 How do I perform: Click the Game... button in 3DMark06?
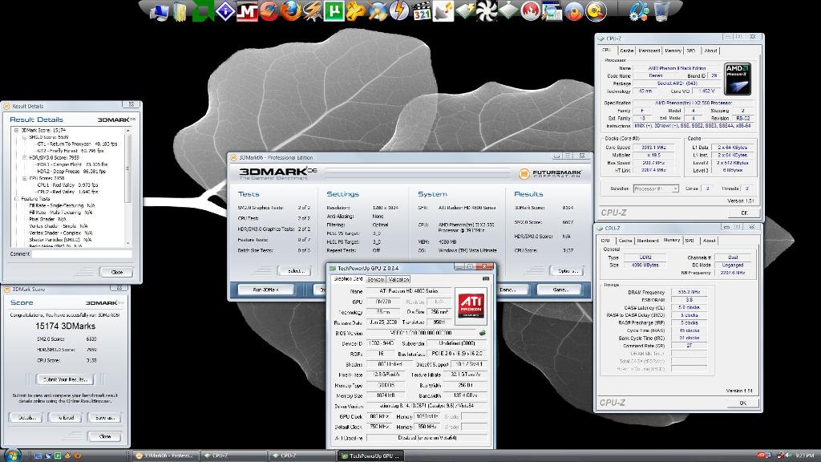559,290
